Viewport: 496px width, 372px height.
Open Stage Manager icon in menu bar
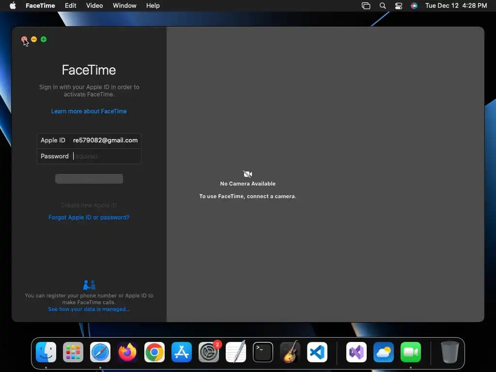pos(366,6)
